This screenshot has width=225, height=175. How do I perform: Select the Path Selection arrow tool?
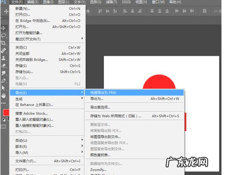click(x=4, y=88)
